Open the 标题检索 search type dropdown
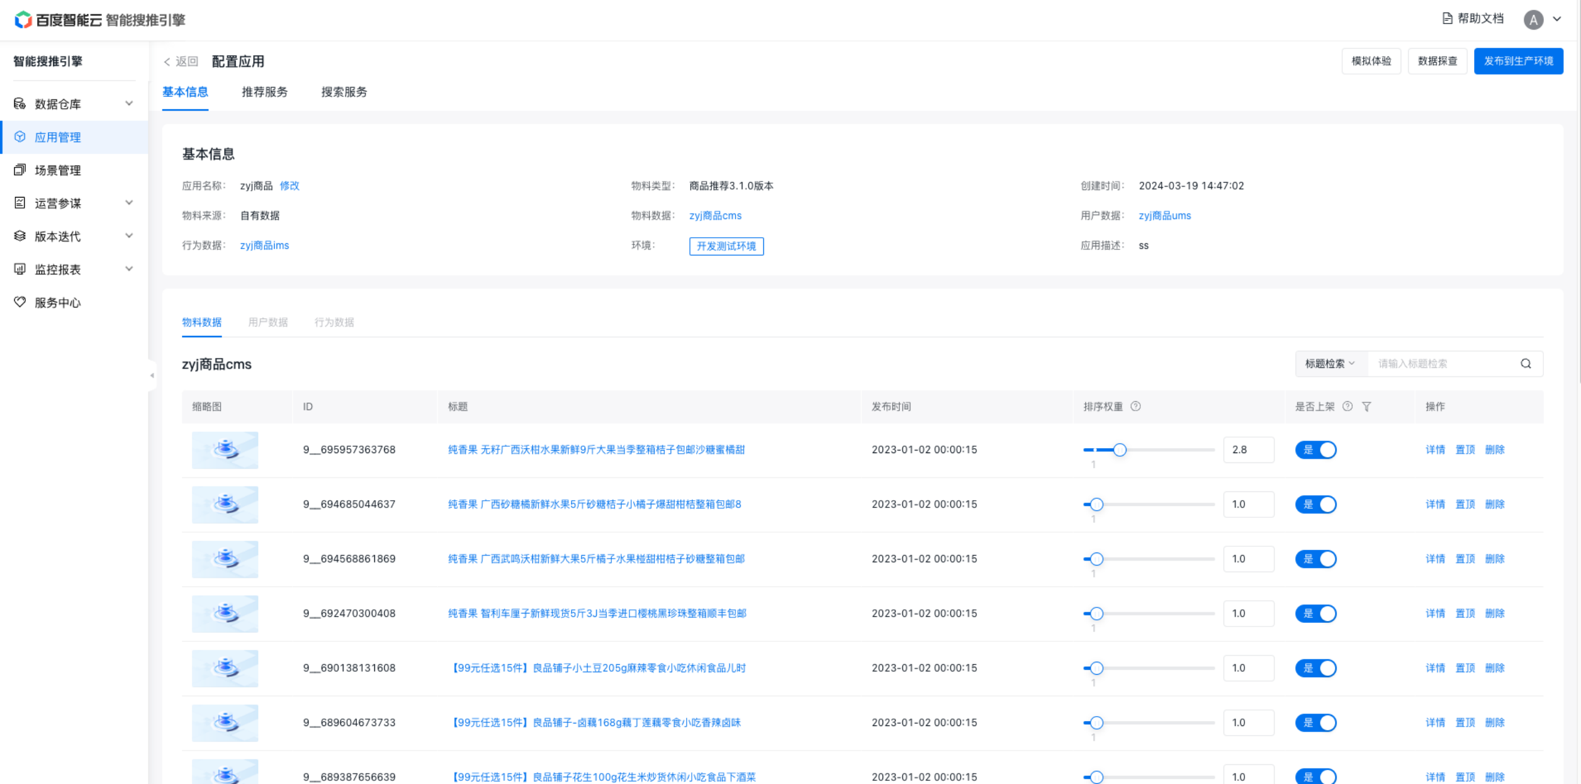1581x784 pixels. [1331, 364]
